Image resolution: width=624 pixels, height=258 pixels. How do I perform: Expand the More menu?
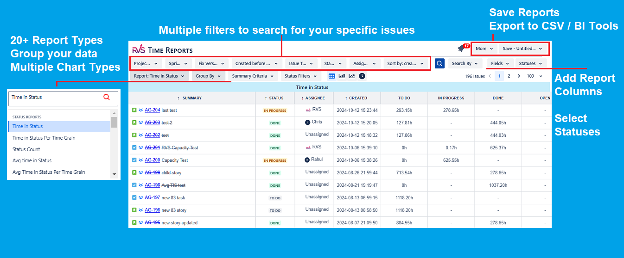(484, 49)
